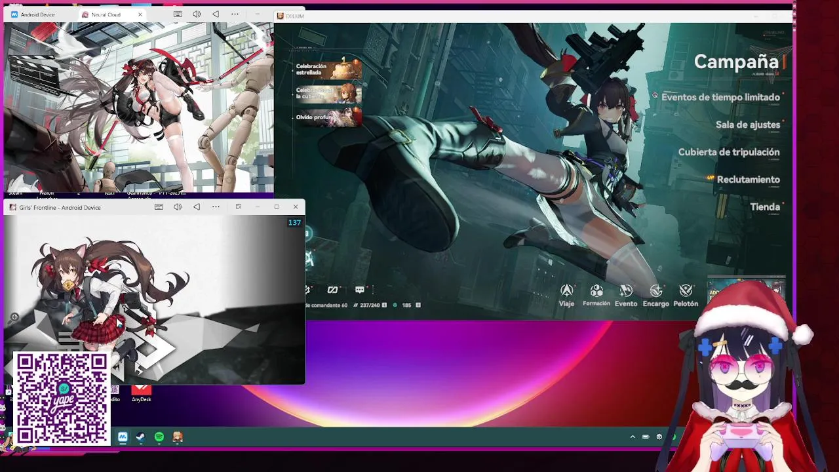The image size is (839, 472).
Task: Open Steam from the taskbar
Action: 140,437
